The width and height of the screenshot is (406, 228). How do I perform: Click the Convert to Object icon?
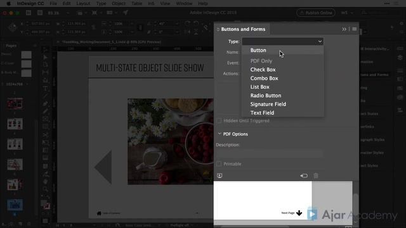(x=304, y=176)
